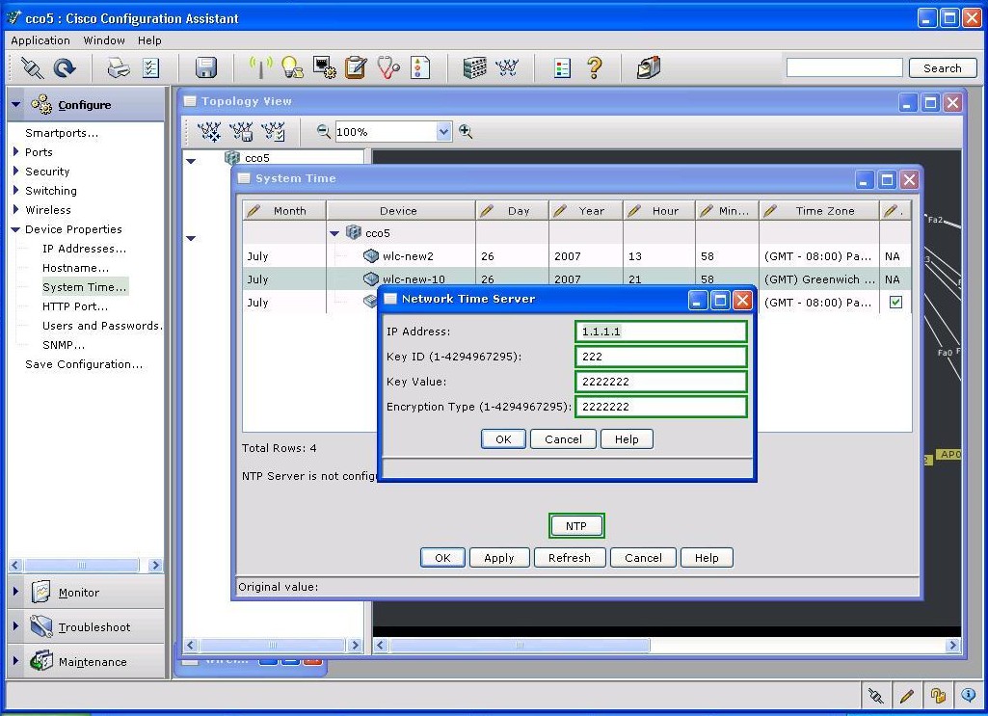
Task: Click the Encryption Type input field
Action: (x=661, y=407)
